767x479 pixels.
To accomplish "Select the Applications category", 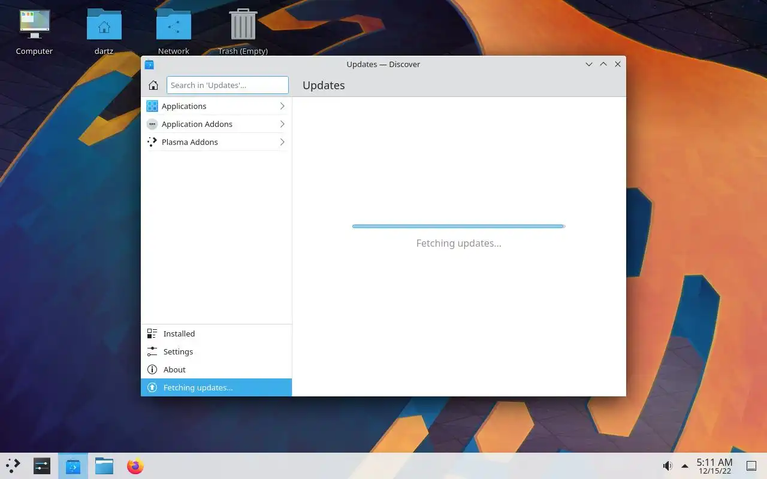I will click(216, 106).
